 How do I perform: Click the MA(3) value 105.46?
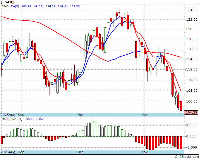[x=26, y=6]
